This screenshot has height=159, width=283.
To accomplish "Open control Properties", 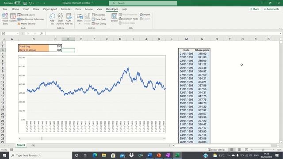I will coord(99,15).
